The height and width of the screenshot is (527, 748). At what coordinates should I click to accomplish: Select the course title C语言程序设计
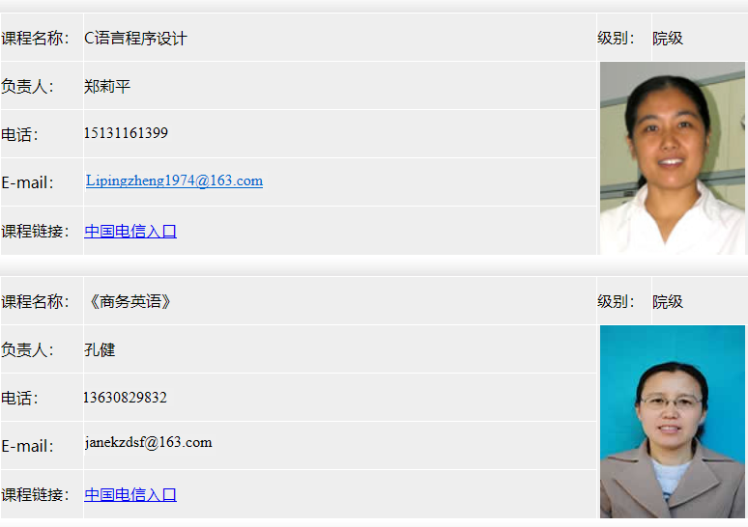tap(135, 38)
